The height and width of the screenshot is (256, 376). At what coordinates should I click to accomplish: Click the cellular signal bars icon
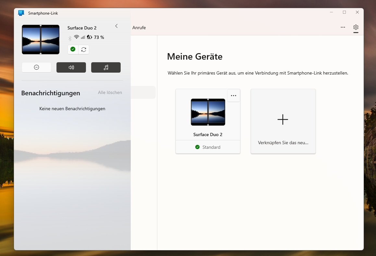[x=83, y=37]
